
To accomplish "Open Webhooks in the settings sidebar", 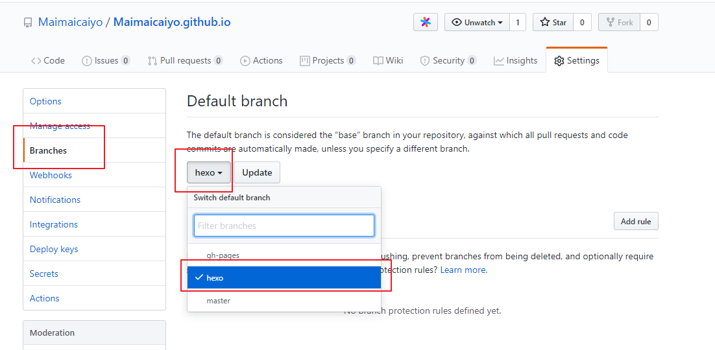I will click(51, 175).
